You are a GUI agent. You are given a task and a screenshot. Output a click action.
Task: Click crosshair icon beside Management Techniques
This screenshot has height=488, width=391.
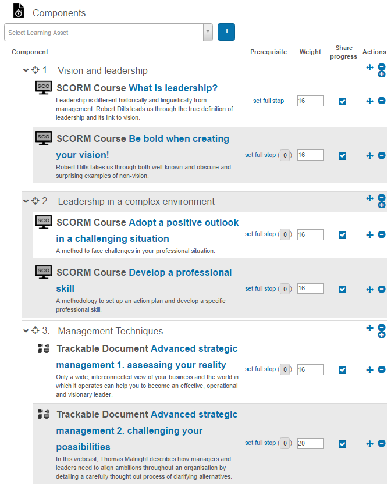[x=35, y=330]
